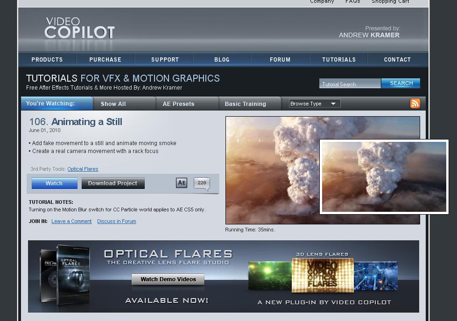Screen dimensions: 457x321
Task: Navigate to the Blog menu
Action: (x=222, y=59)
